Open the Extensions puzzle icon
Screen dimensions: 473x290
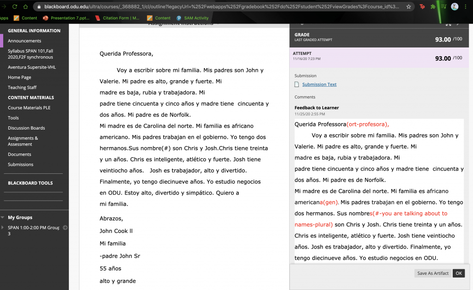click(x=433, y=6)
